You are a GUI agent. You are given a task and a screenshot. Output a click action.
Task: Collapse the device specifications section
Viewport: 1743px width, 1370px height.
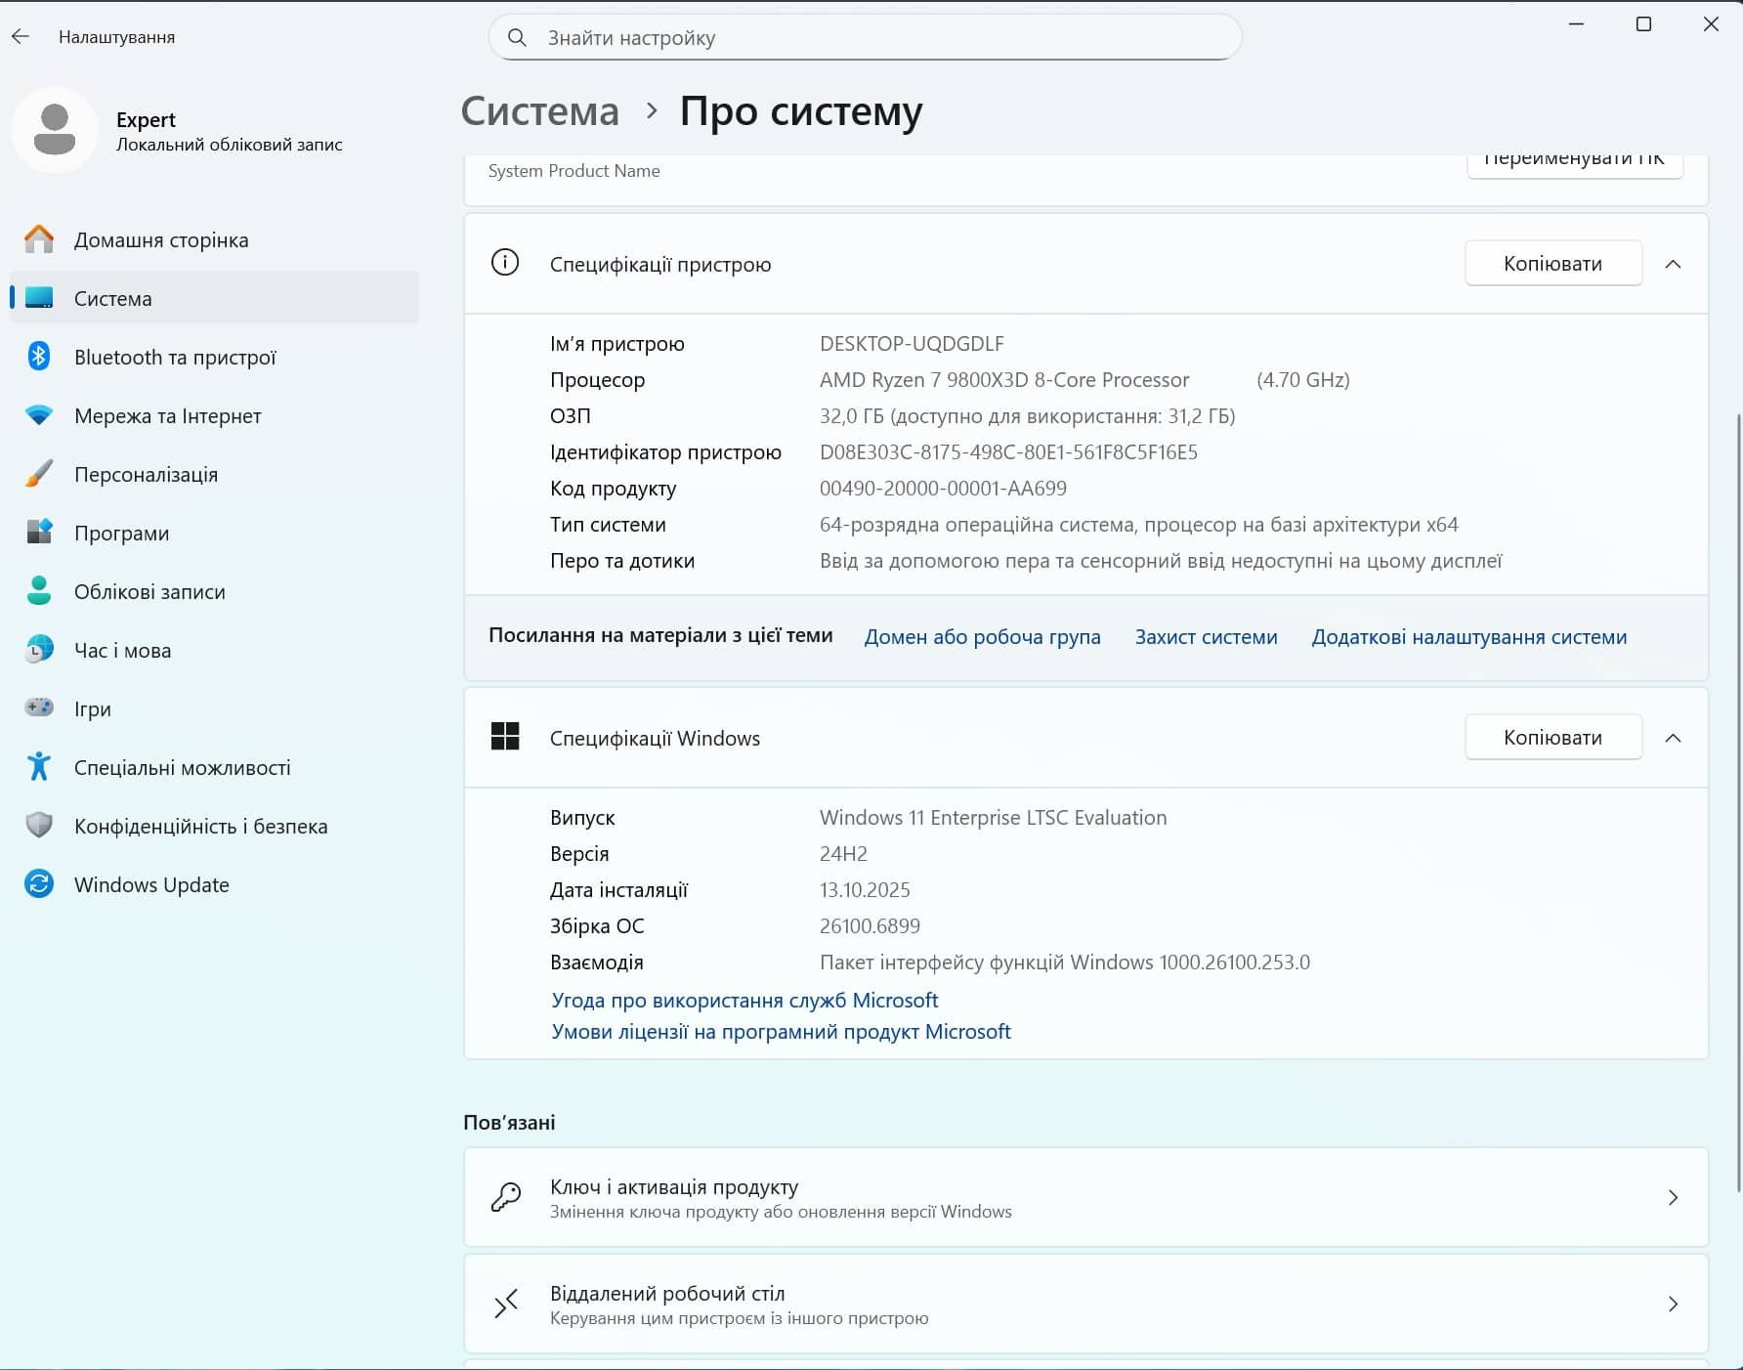pos(1673,264)
